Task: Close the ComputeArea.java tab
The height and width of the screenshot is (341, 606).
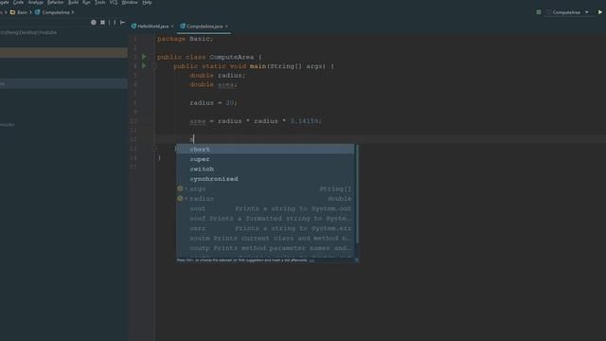Action: (226, 27)
